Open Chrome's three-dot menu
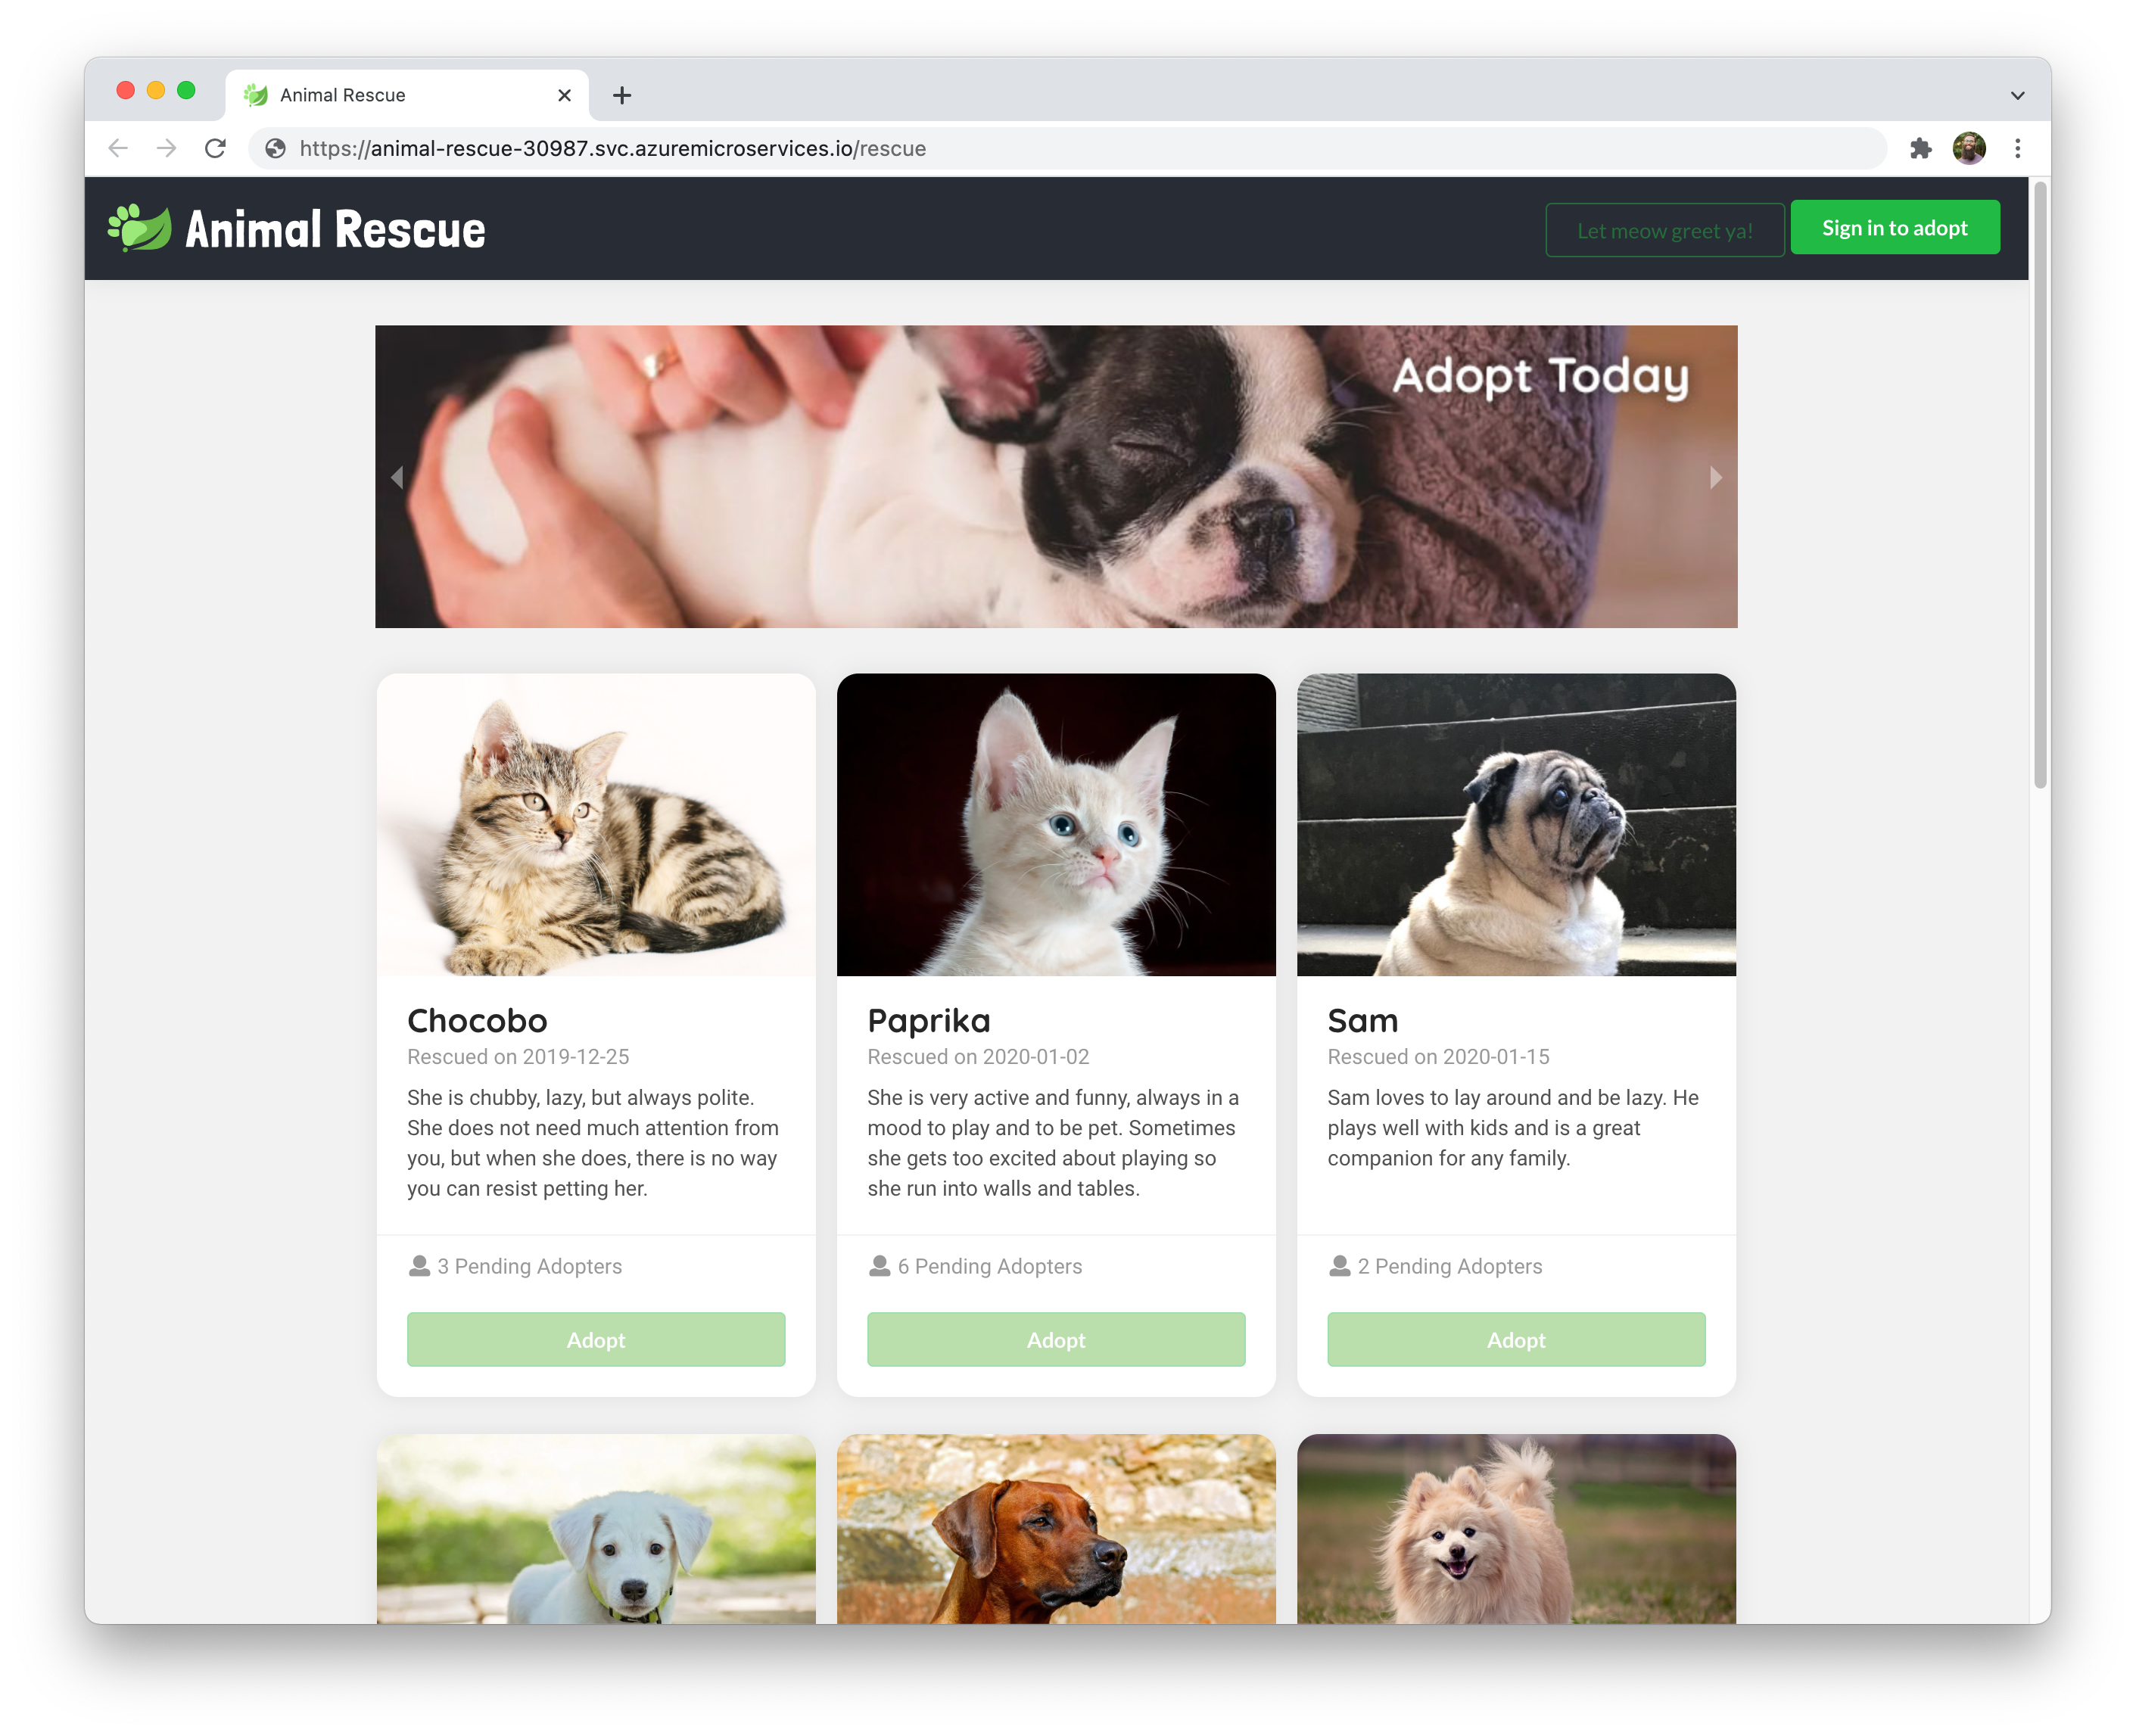 [2017, 149]
